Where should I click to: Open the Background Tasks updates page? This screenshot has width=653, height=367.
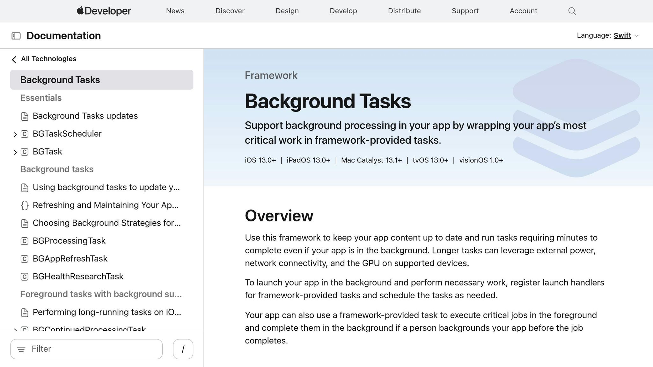pos(85,116)
